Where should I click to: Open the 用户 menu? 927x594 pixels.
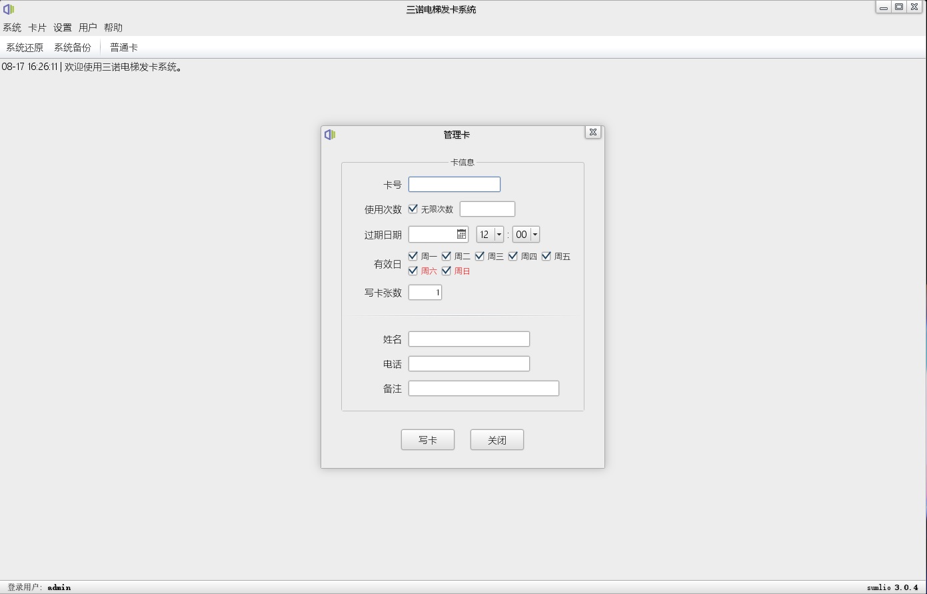click(x=88, y=27)
